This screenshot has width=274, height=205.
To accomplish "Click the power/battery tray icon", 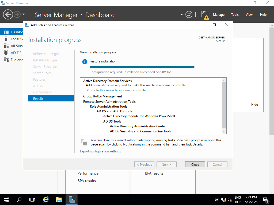I will [217, 200].
